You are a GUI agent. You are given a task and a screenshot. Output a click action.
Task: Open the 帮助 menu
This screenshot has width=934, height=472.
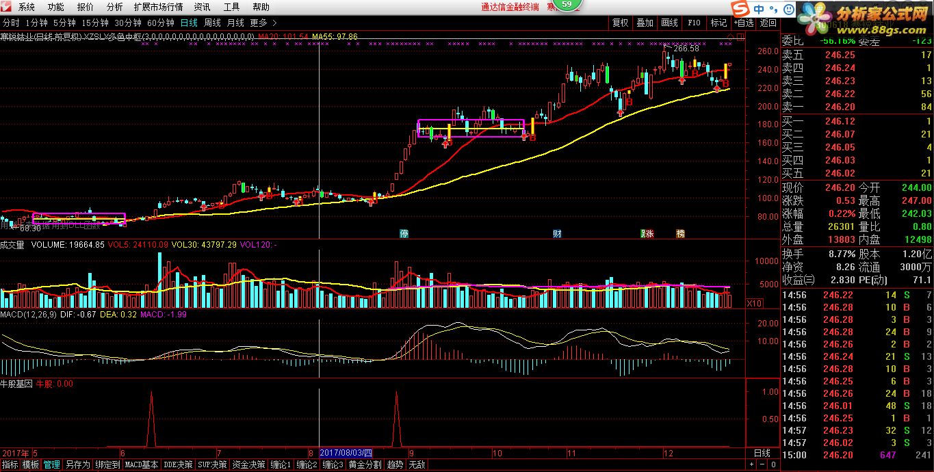pyautogui.click(x=261, y=7)
